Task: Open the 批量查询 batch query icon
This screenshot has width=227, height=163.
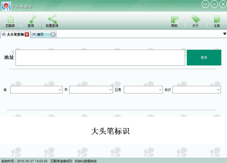Action: tap(52, 19)
